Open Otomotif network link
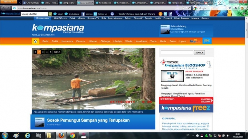Image resolution: width=248 pixels, height=139 pixels. point(138,18)
